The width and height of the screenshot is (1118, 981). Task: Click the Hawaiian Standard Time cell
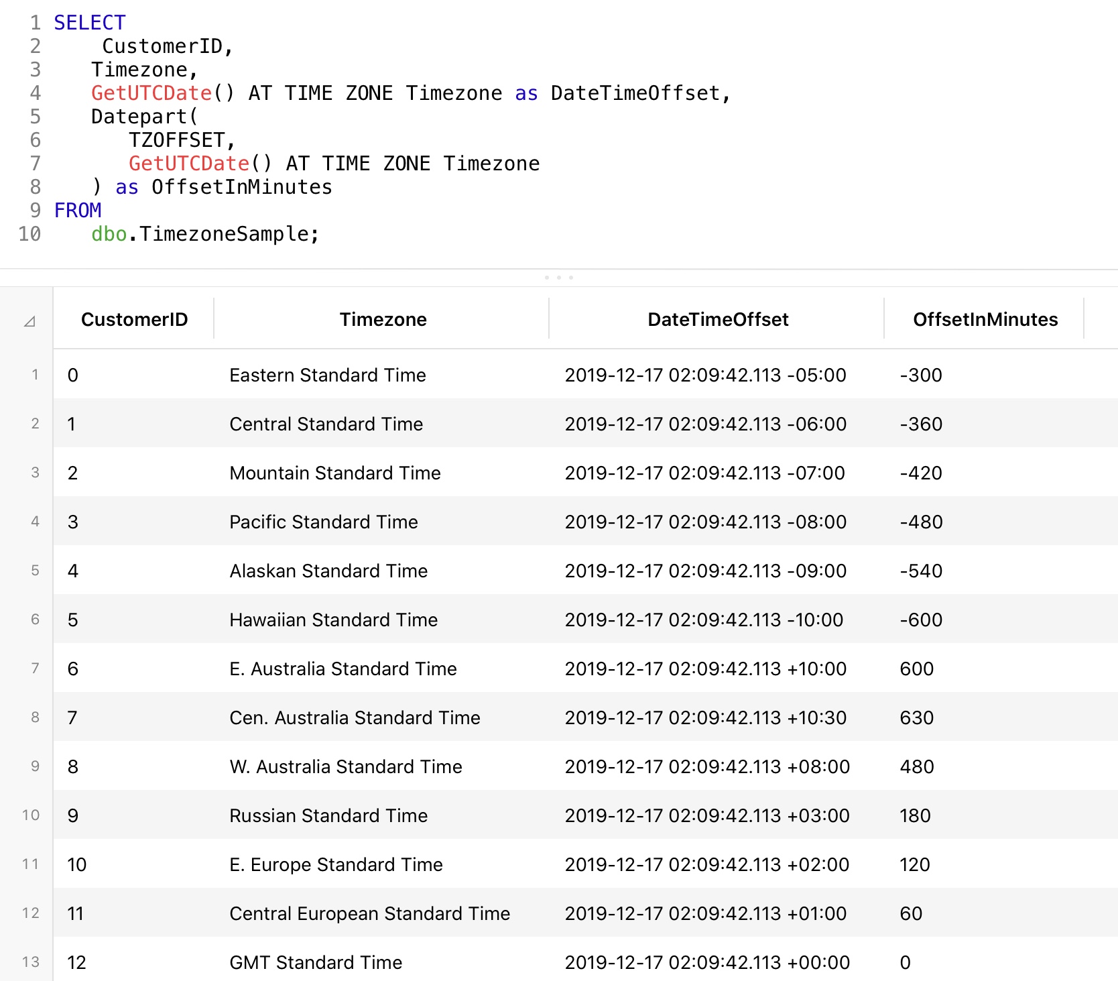[x=333, y=620]
